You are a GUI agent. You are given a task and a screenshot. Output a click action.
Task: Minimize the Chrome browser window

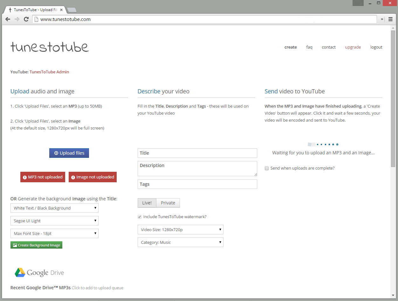(369, 3)
